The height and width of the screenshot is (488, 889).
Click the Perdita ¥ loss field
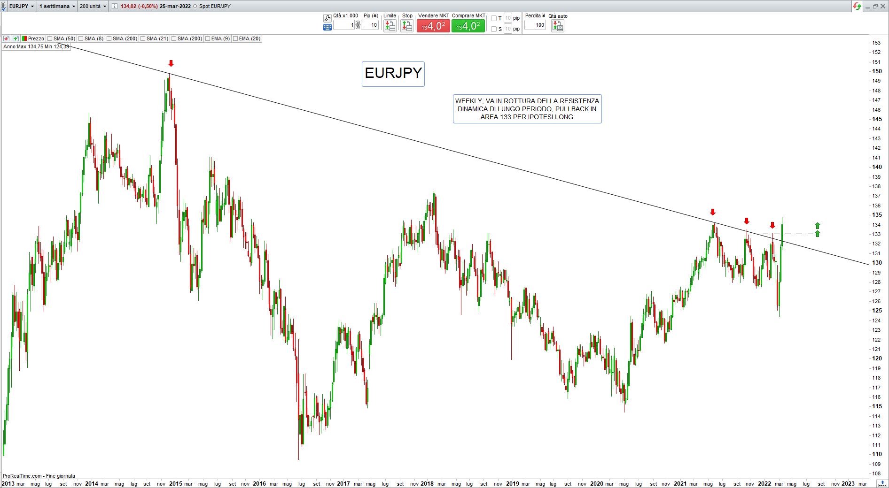(535, 25)
